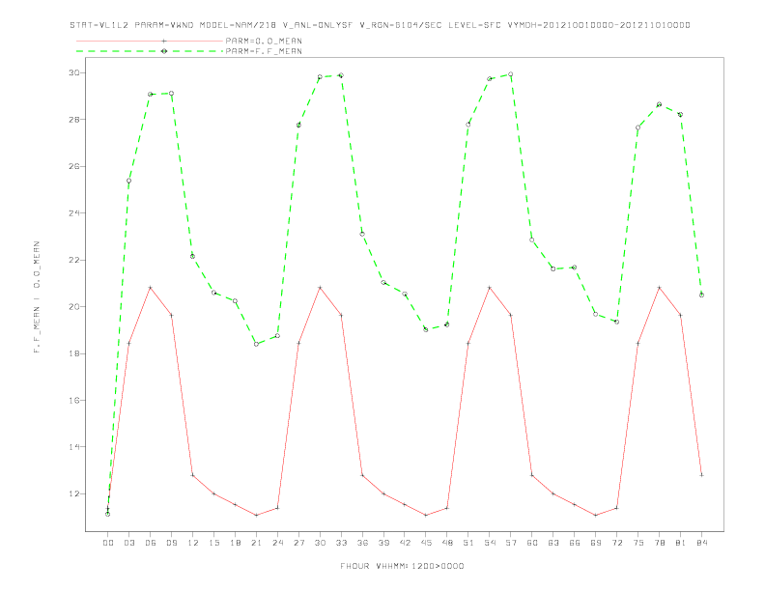Click the x-axis tick label 09
The image size is (765, 591).
tap(171, 543)
